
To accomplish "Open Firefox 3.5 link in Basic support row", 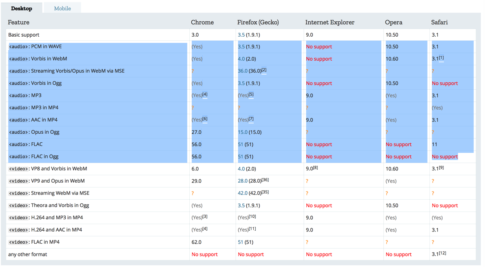I will (x=241, y=35).
